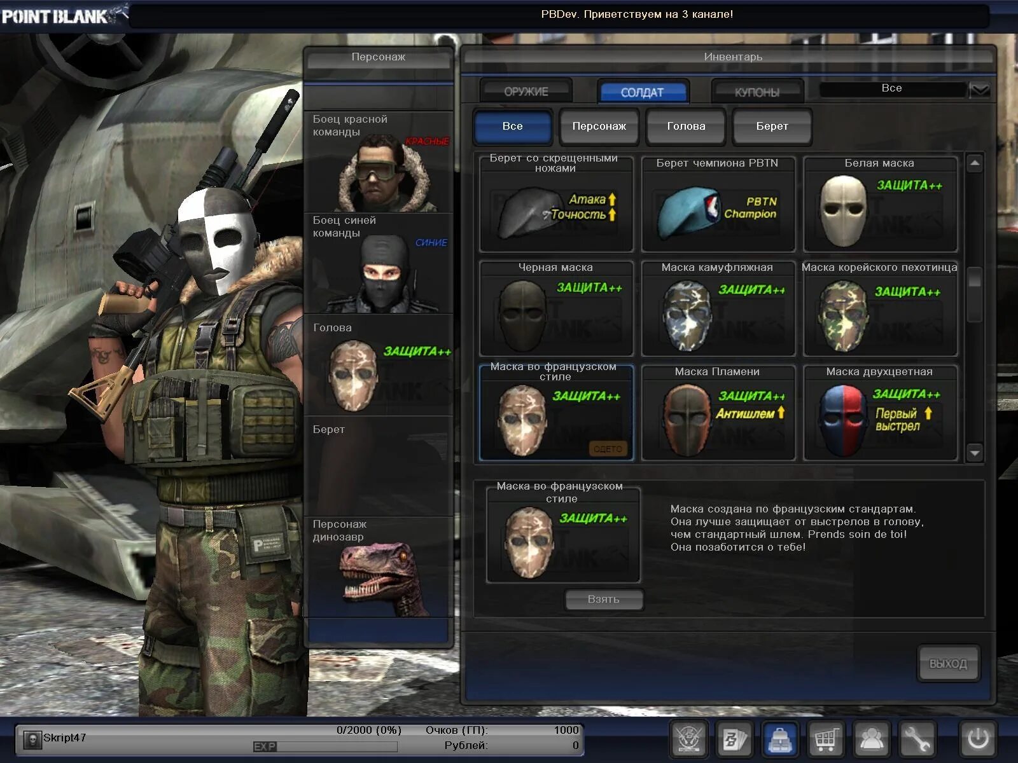
Task: Click the Инвентарь panel title
Action: 733,57
